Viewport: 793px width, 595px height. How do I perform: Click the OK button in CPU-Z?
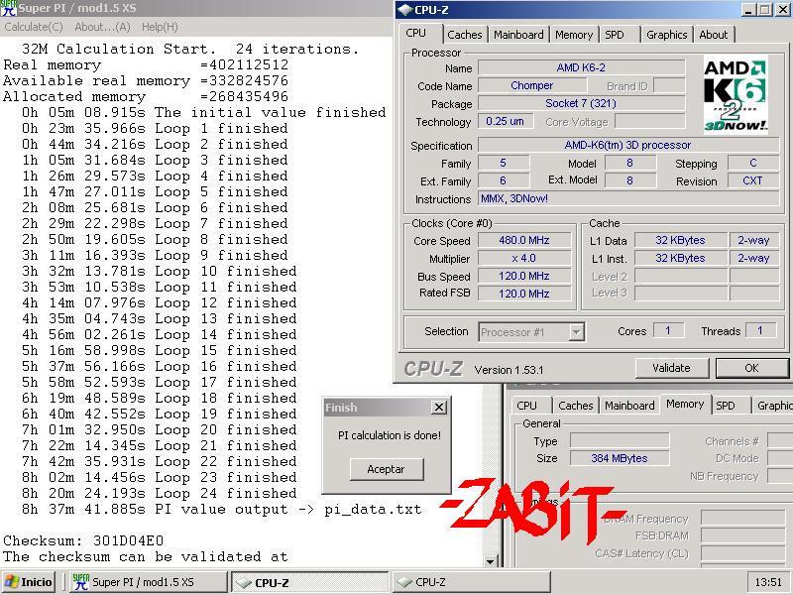click(x=751, y=368)
